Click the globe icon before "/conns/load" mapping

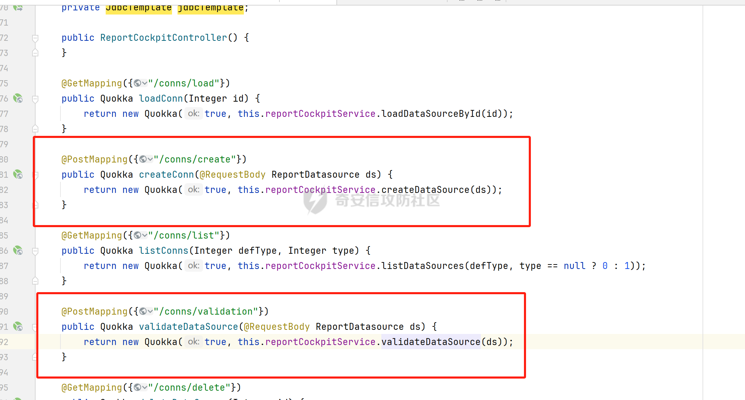click(137, 83)
